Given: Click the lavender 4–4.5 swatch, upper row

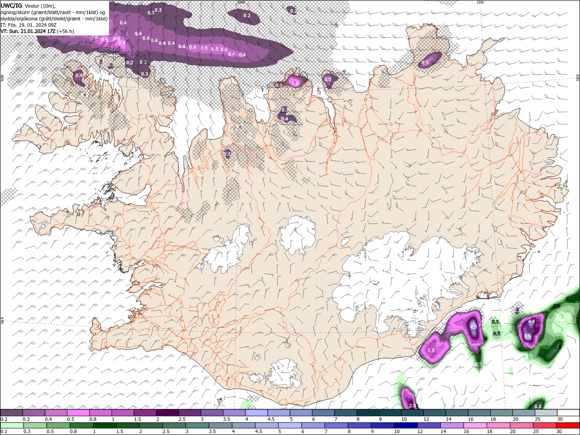Looking at the screenshot, I should click(256, 413).
